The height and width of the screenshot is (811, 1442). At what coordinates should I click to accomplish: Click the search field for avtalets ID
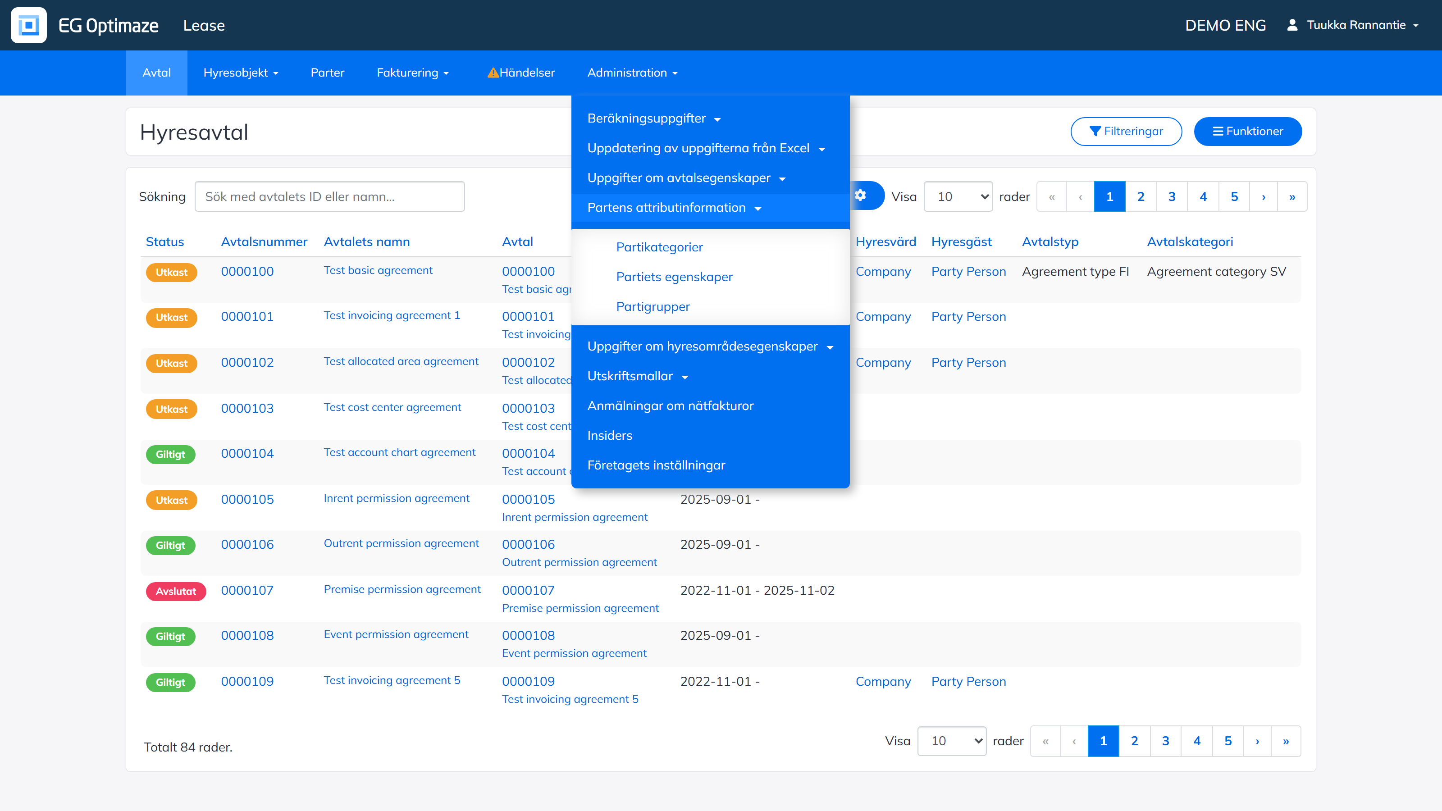[330, 196]
